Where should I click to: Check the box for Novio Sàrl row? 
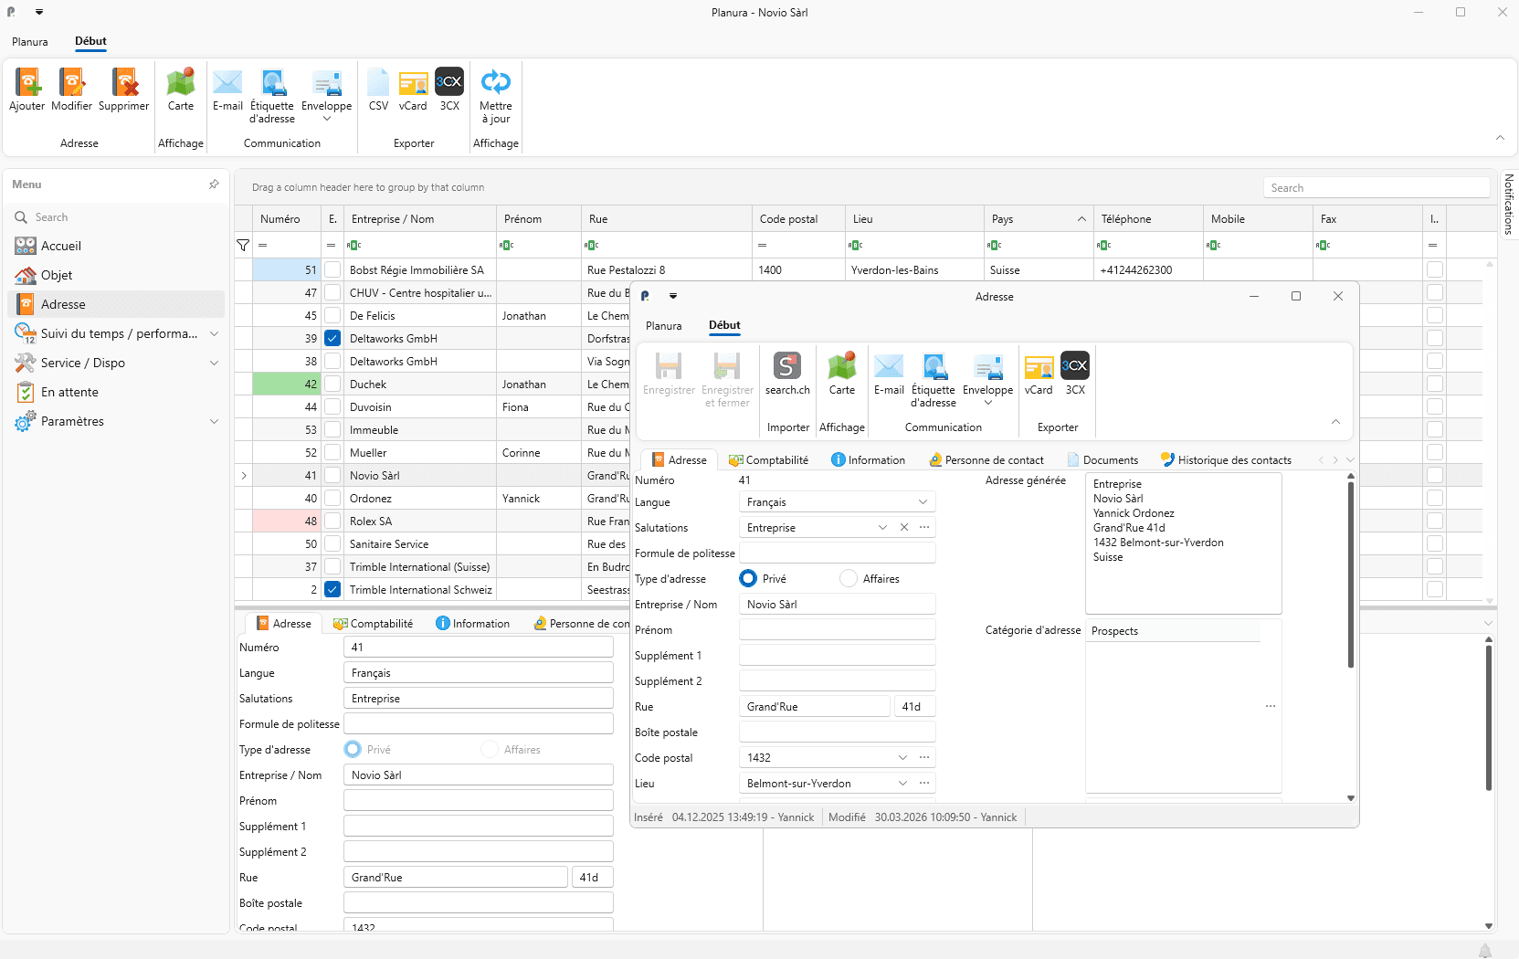[x=332, y=475]
